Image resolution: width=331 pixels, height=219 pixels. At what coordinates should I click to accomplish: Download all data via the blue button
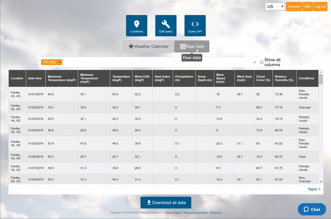[x=166, y=203]
